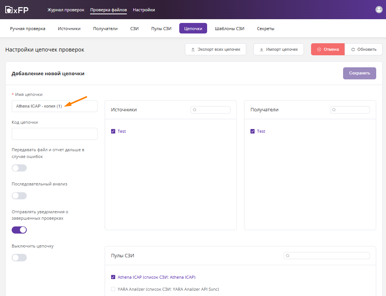The width and height of the screenshot is (386, 296).
Task: Click the Сохранить button
Action: click(359, 73)
